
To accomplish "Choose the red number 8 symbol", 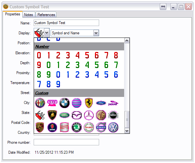I will coord(116,55).
